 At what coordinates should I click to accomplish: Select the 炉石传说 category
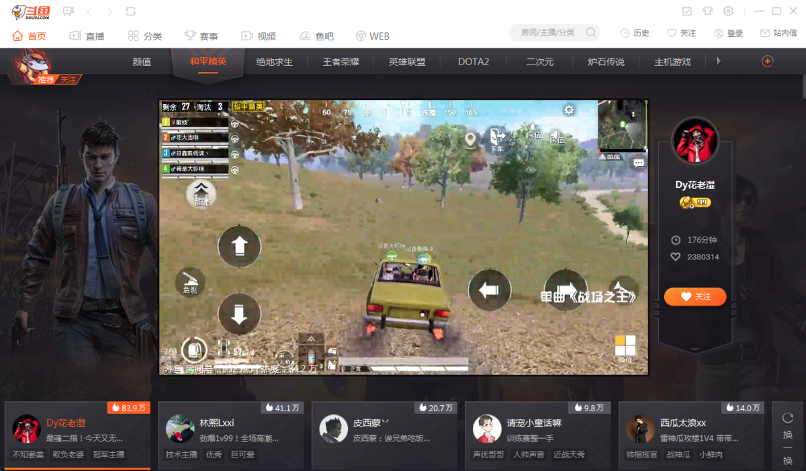tap(606, 62)
